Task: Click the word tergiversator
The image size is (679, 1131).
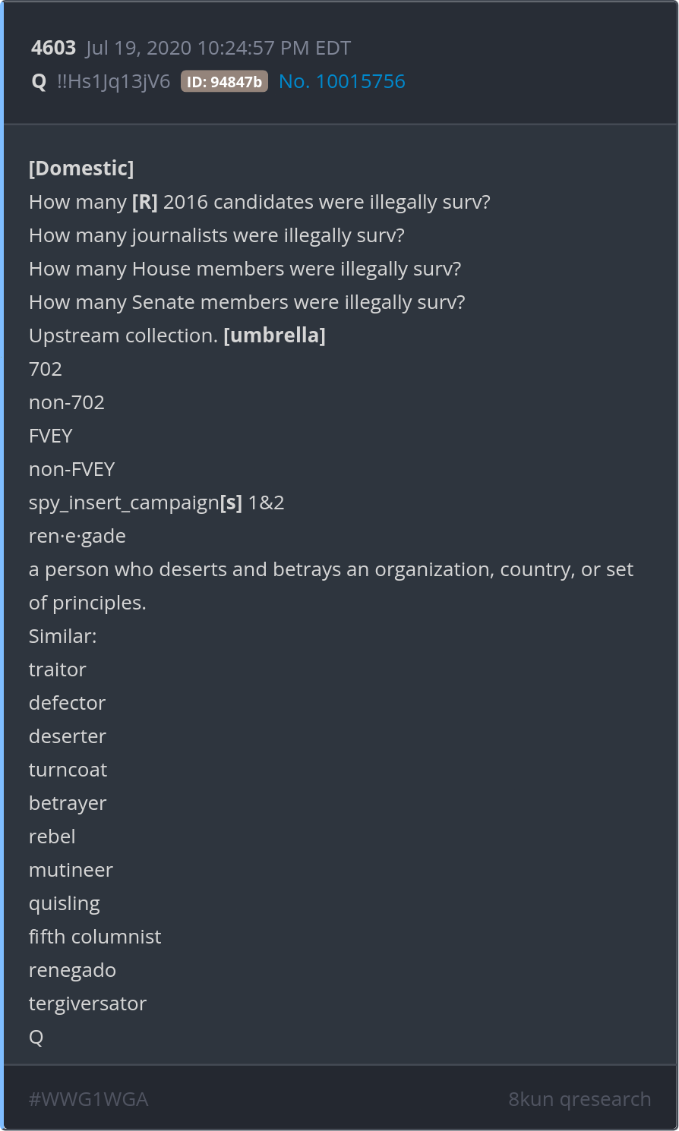Action: point(87,1003)
